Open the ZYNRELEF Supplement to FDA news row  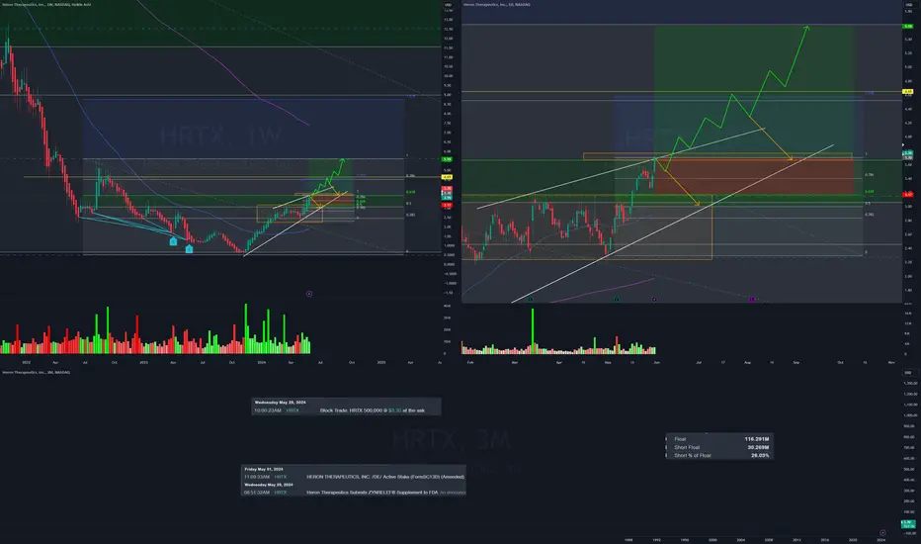point(354,493)
